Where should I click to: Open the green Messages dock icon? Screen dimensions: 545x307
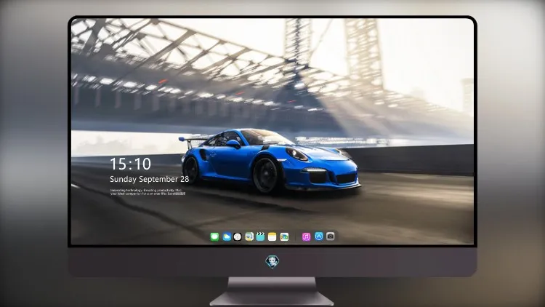pyautogui.click(x=214, y=237)
